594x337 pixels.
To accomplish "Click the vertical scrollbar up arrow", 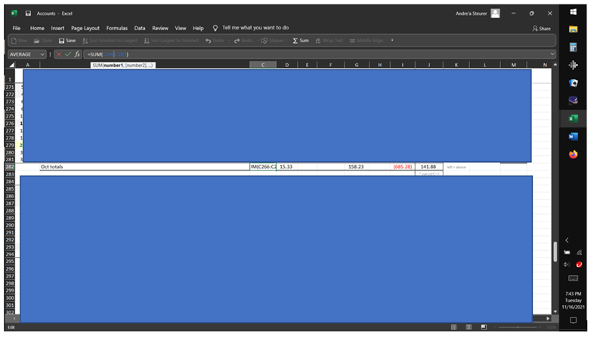I will [x=555, y=65].
